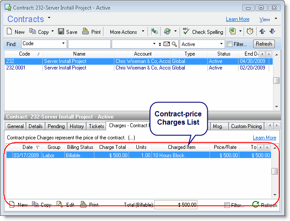Click the clock timer icon in toolbar
The image size is (290, 221).
[x=250, y=32]
